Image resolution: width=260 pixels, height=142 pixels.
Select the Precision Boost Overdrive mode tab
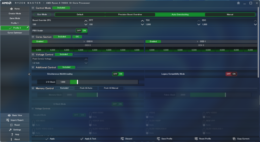130,15
